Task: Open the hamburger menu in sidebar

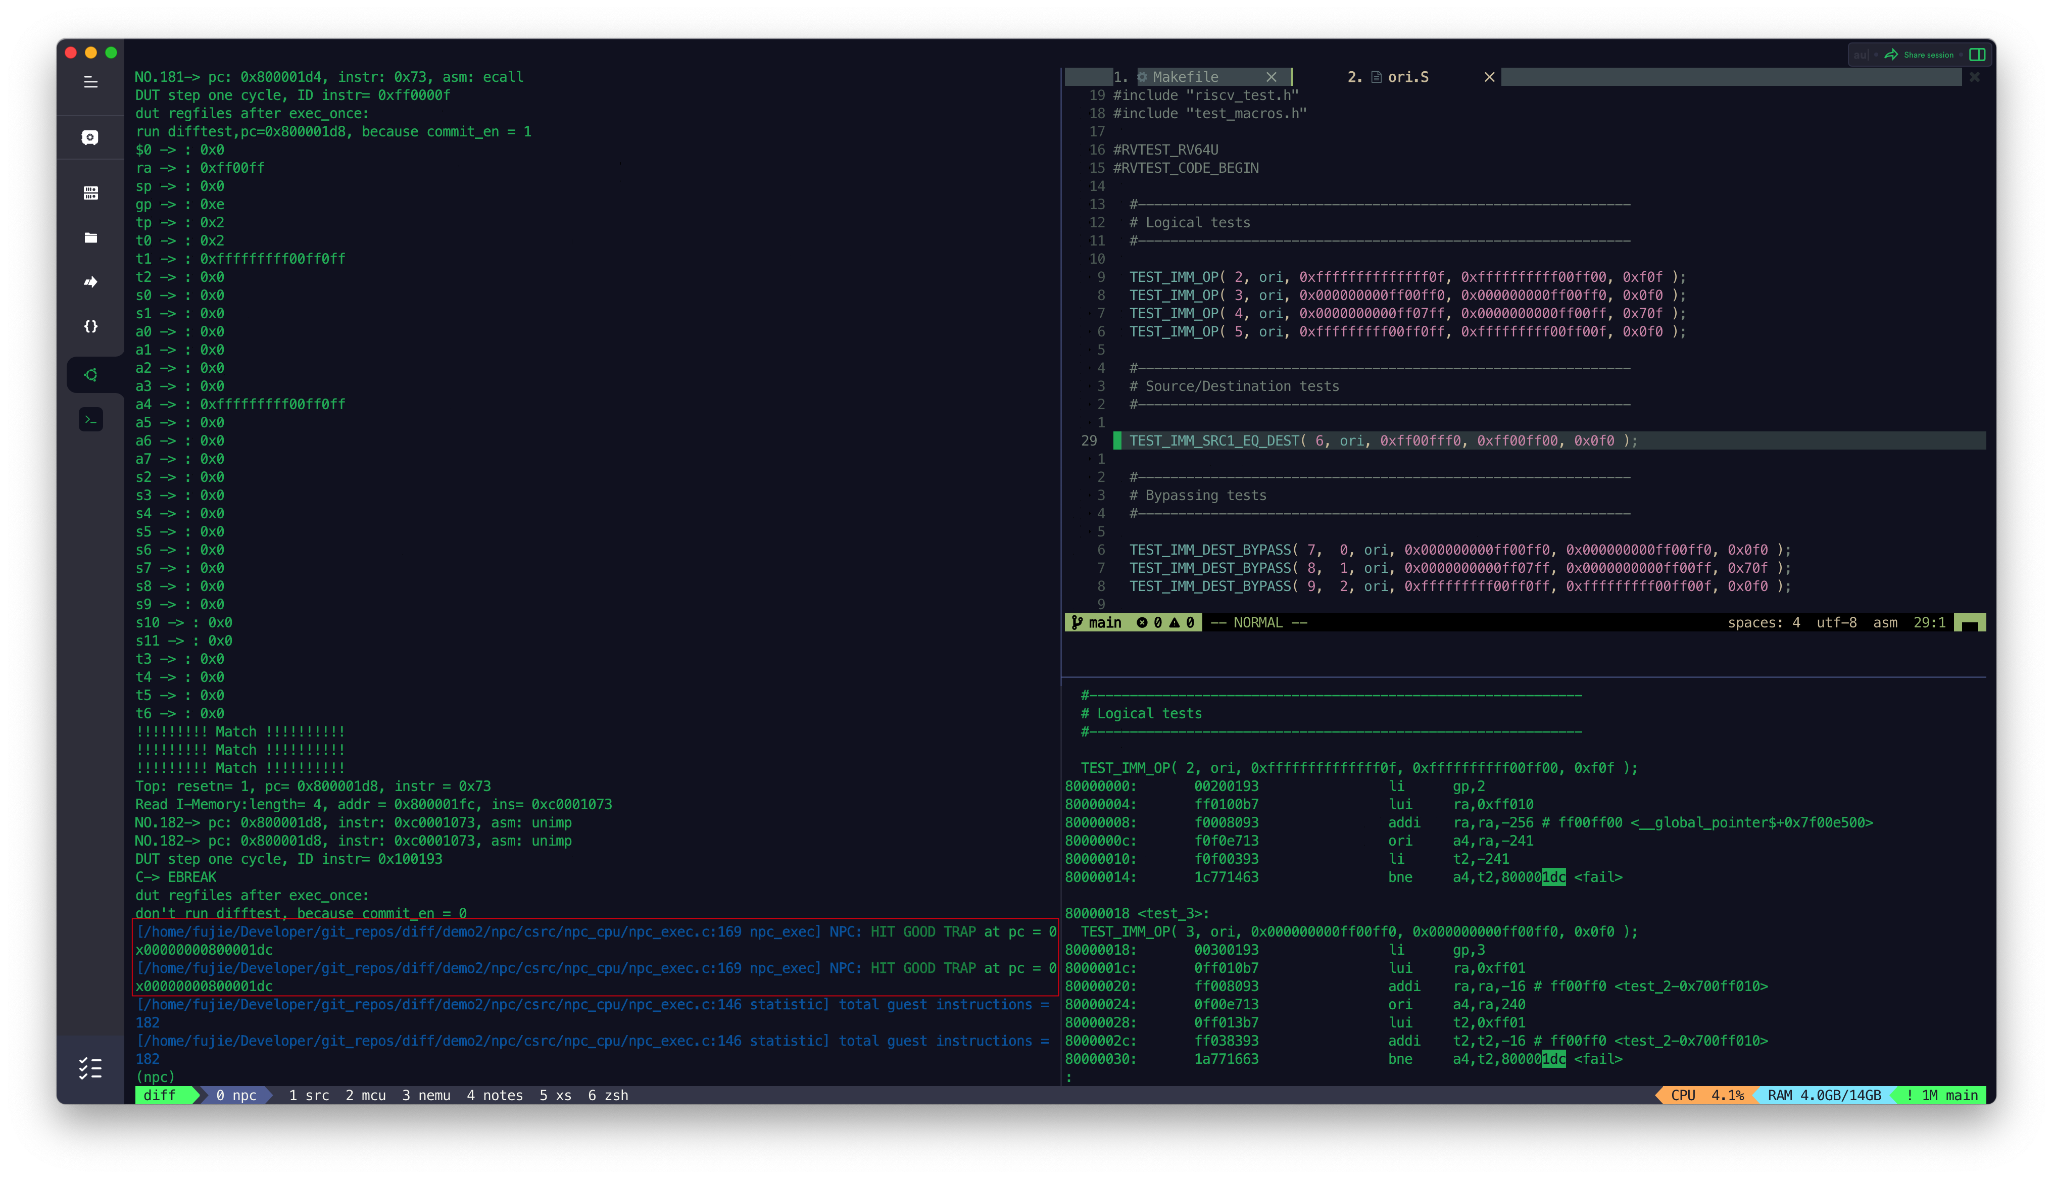Action: click(90, 82)
